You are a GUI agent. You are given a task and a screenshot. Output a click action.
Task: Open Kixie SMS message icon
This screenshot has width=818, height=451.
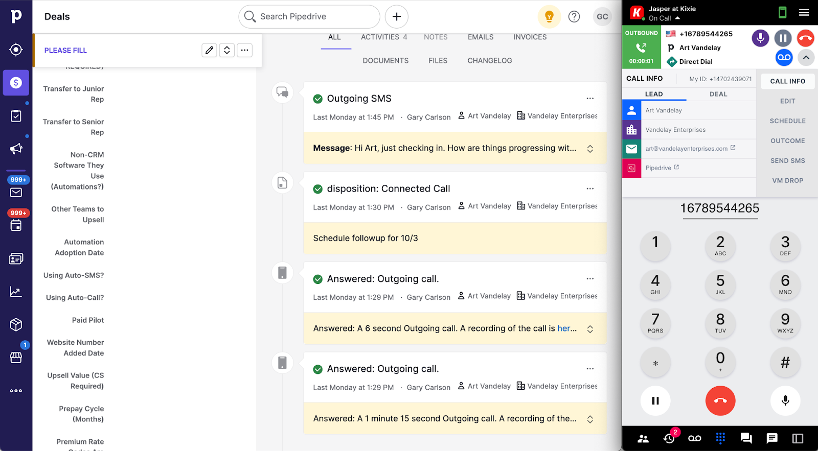[x=772, y=438]
